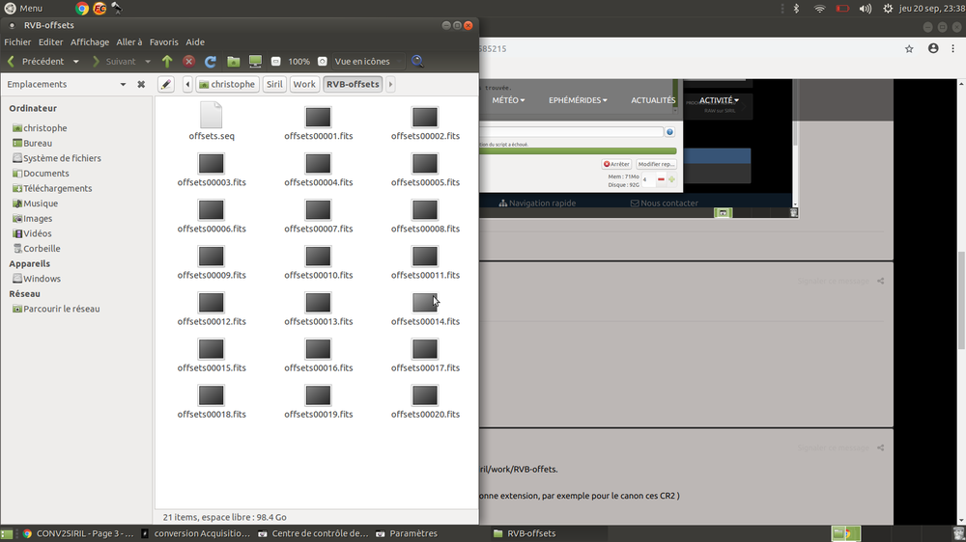
Task: Open the Computer icon in toolbar
Action: coord(255,61)
